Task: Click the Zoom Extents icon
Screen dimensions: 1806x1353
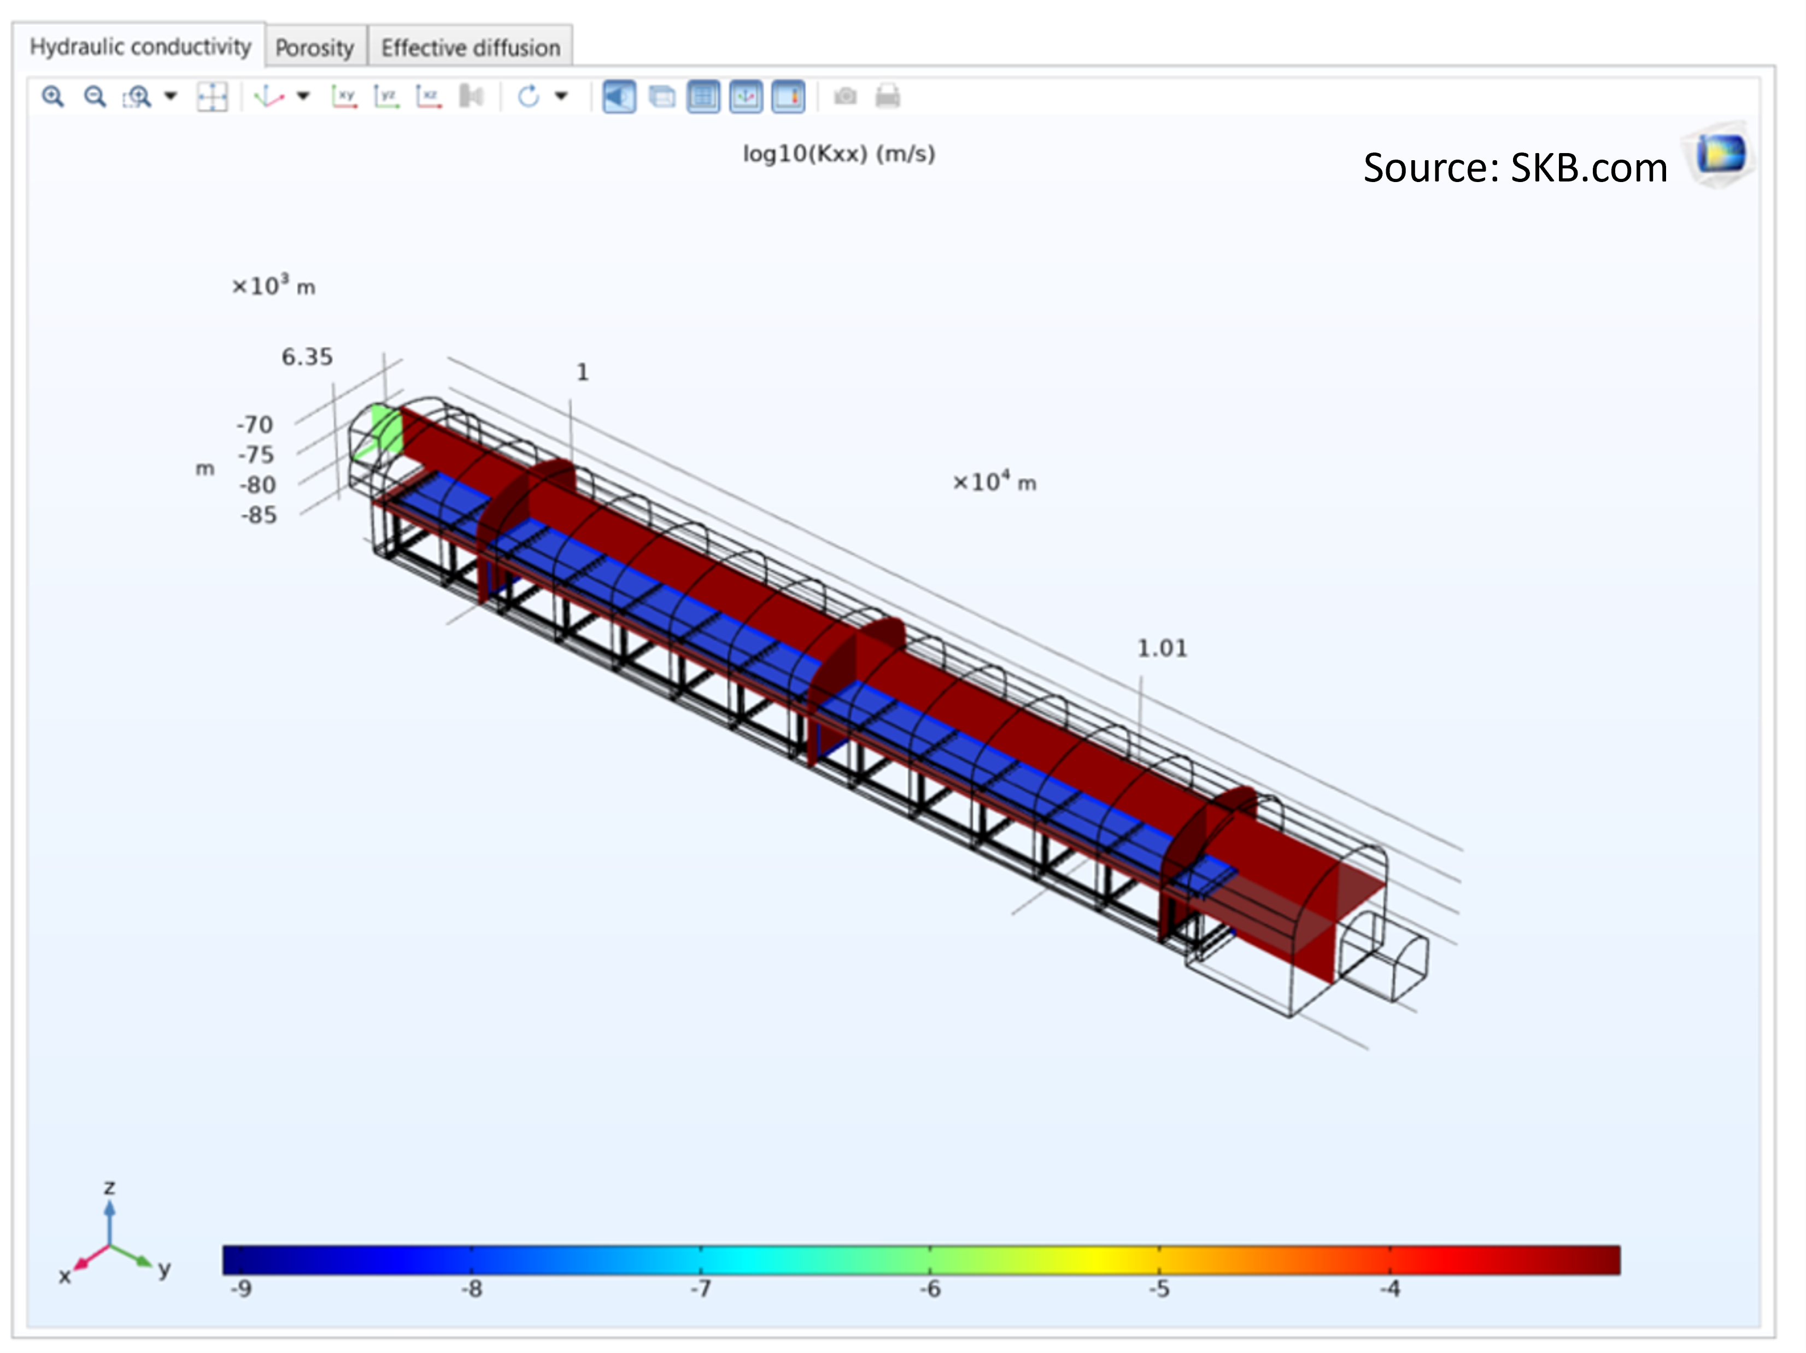Action: tap(212, 96)
